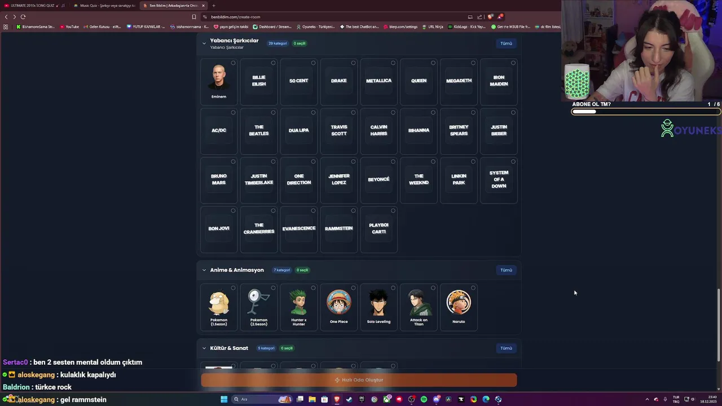Bookmark this page icon
722x406 pixels.
[194, 17]
